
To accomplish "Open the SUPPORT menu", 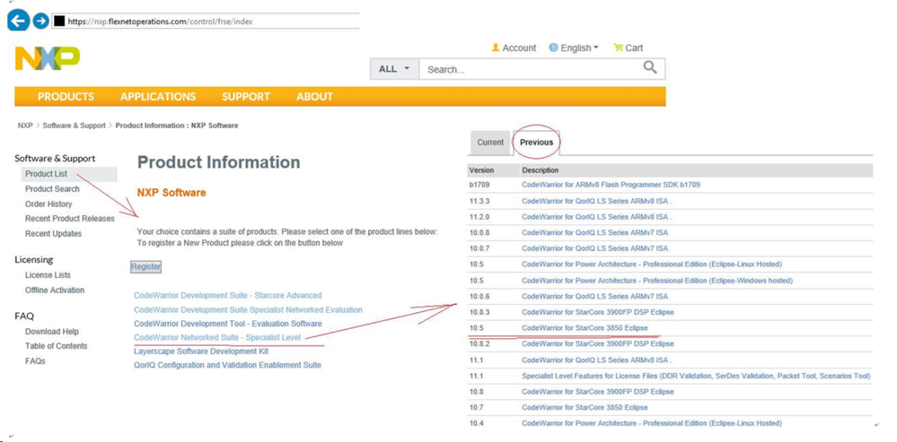I will click(x=246, y=97).
